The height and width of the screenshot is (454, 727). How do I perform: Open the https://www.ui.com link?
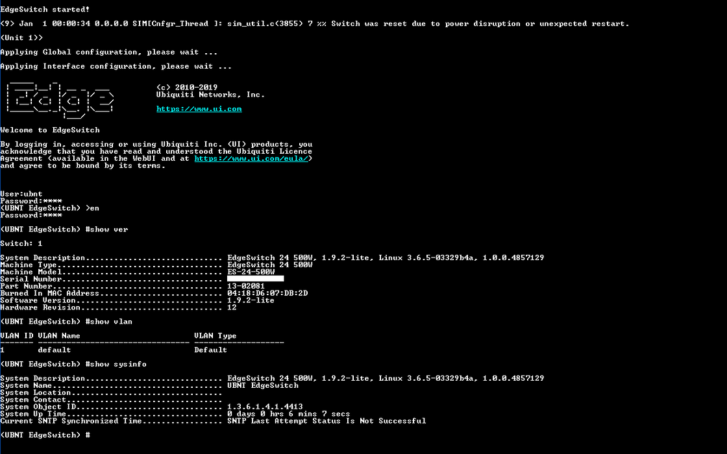pyautogui.click(x=199, y=109)
